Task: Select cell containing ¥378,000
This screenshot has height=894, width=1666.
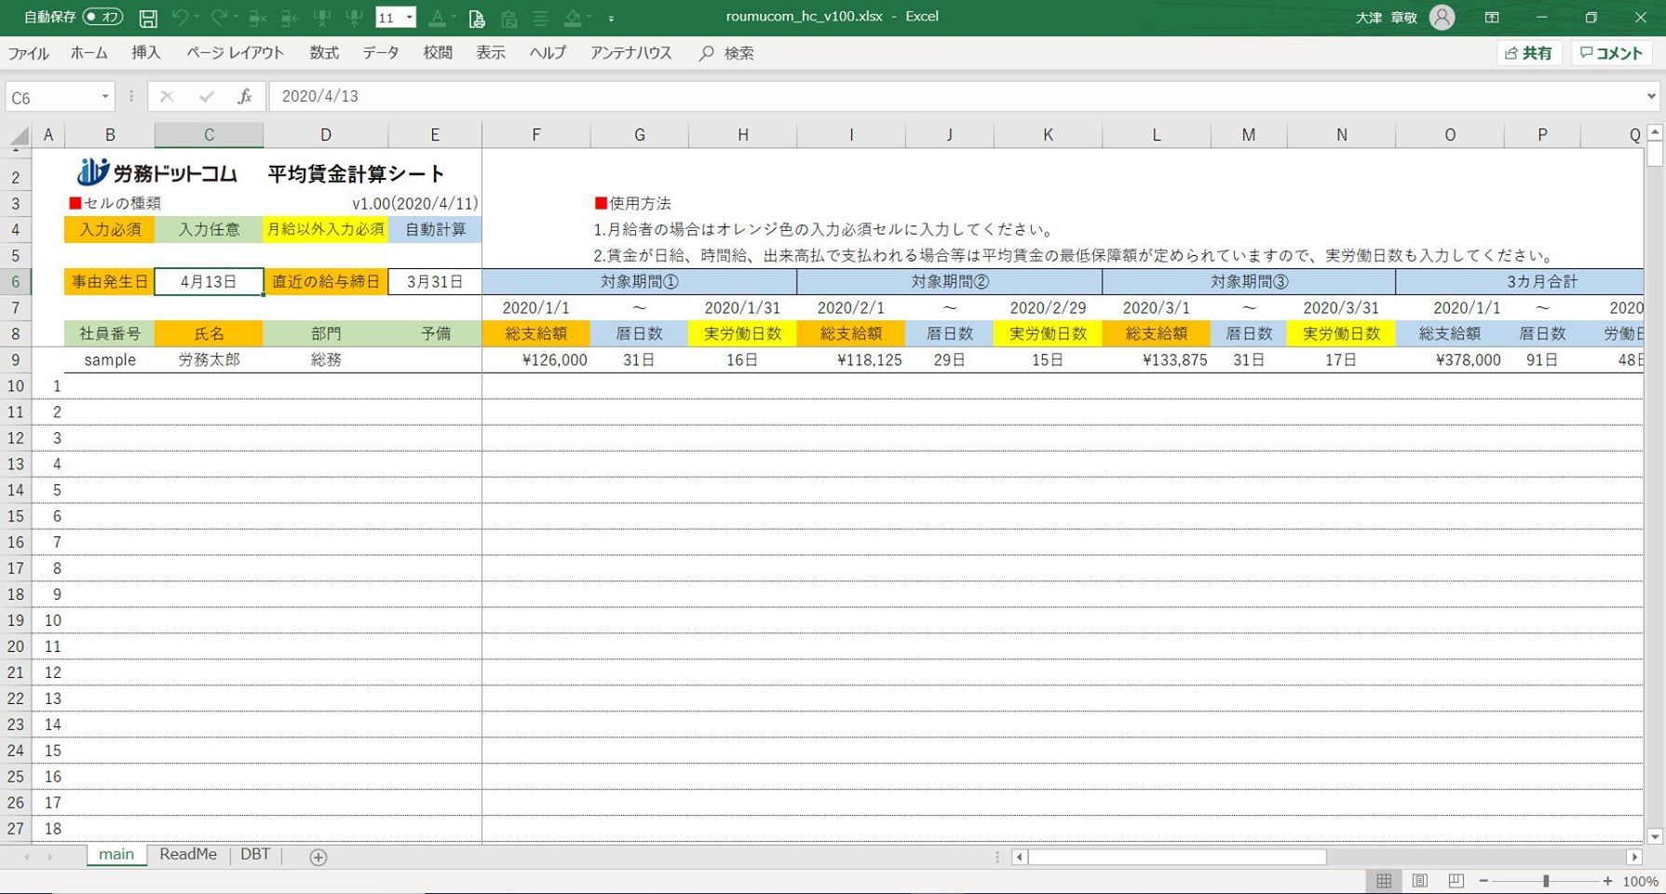Action: pos(1449,359)
